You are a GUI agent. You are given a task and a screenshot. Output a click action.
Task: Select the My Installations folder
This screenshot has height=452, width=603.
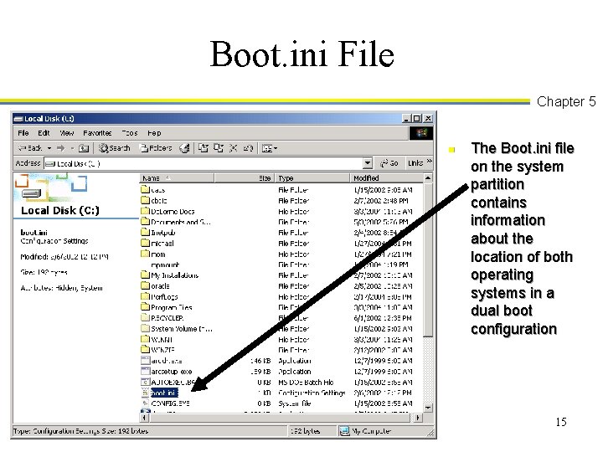pyautogui.click(x=169, y=275)
